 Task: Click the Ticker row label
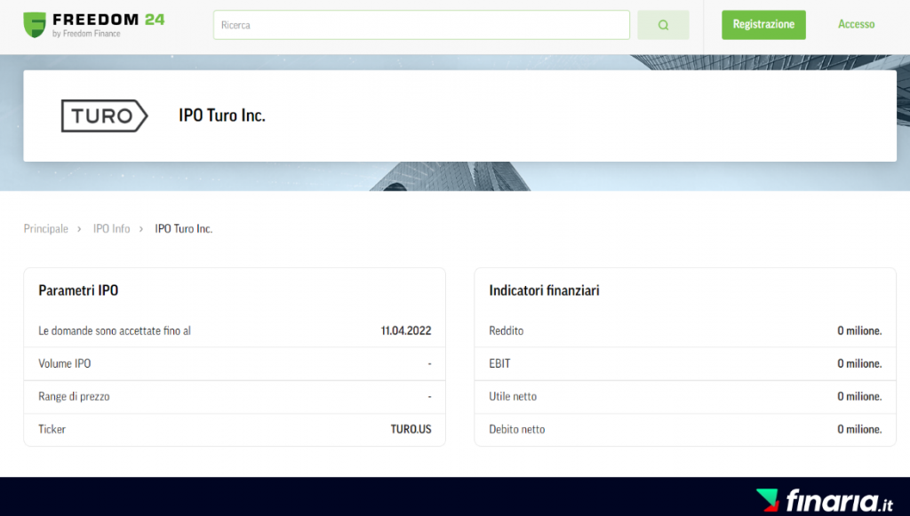pos(52,429)
